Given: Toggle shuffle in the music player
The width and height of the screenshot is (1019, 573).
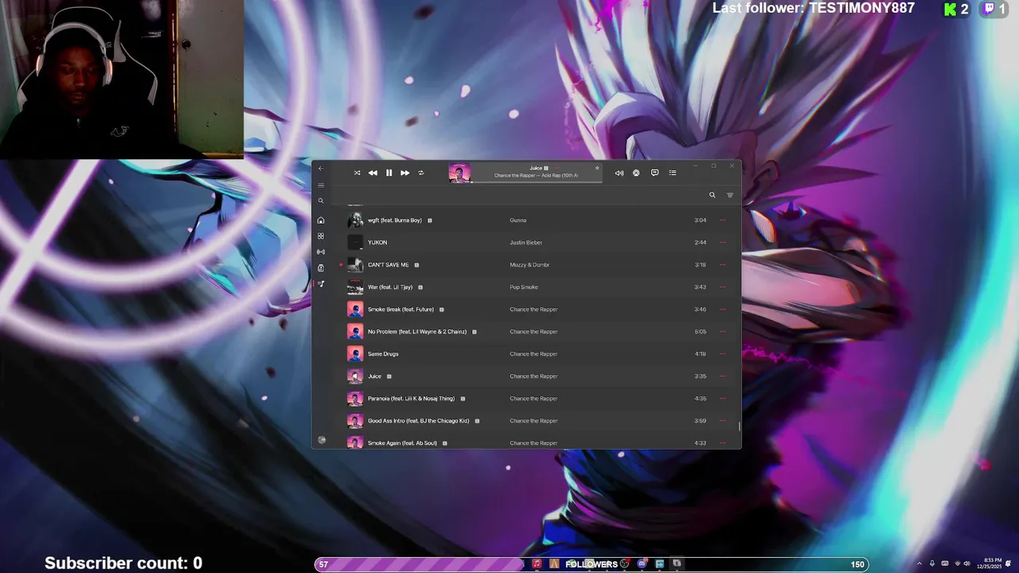Looking at the screenshot, I should [357, 173].
